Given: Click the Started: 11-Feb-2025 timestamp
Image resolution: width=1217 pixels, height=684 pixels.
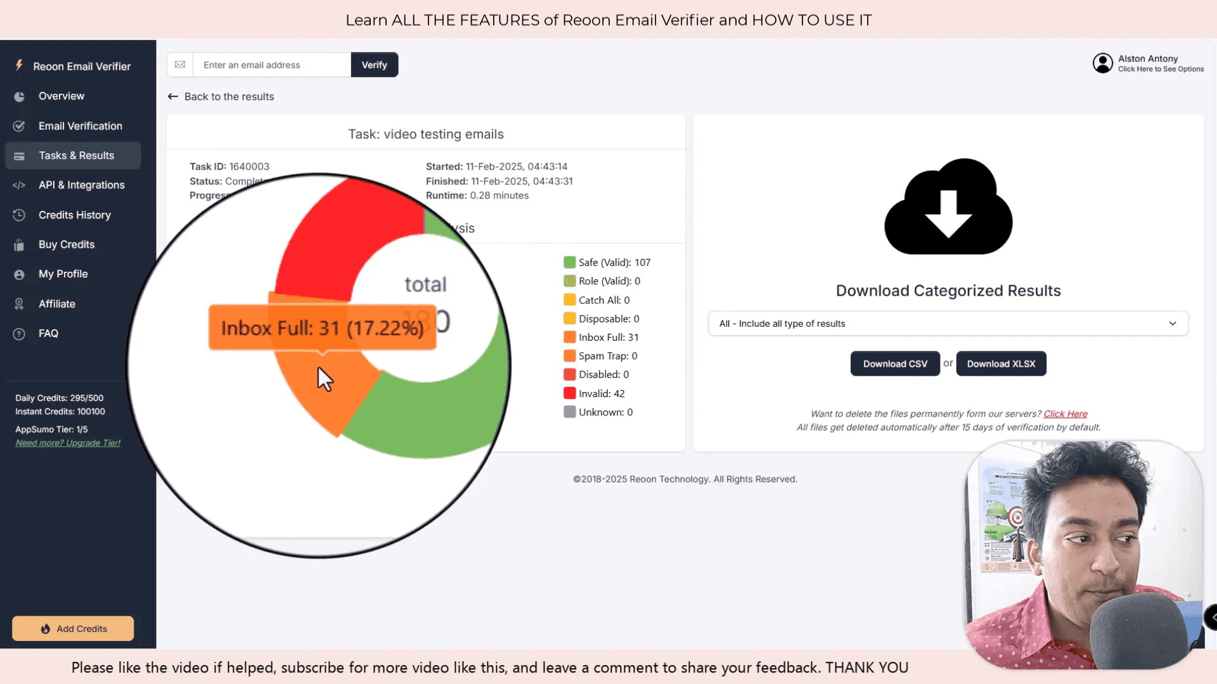Looking at the screenshot, I should (x=497, y=167).
